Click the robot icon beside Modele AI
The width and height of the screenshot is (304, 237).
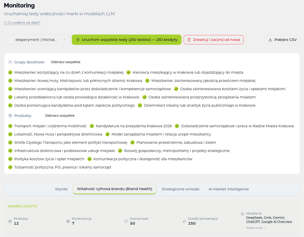(242, 214)
